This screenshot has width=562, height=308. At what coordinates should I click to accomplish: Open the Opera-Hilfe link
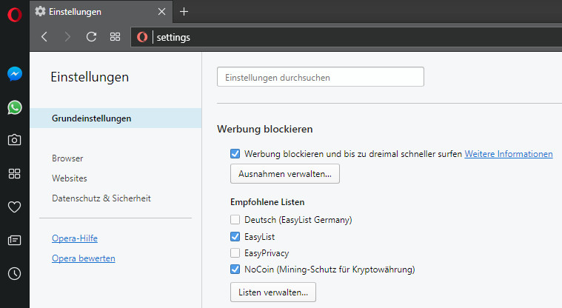pos(75,238)
